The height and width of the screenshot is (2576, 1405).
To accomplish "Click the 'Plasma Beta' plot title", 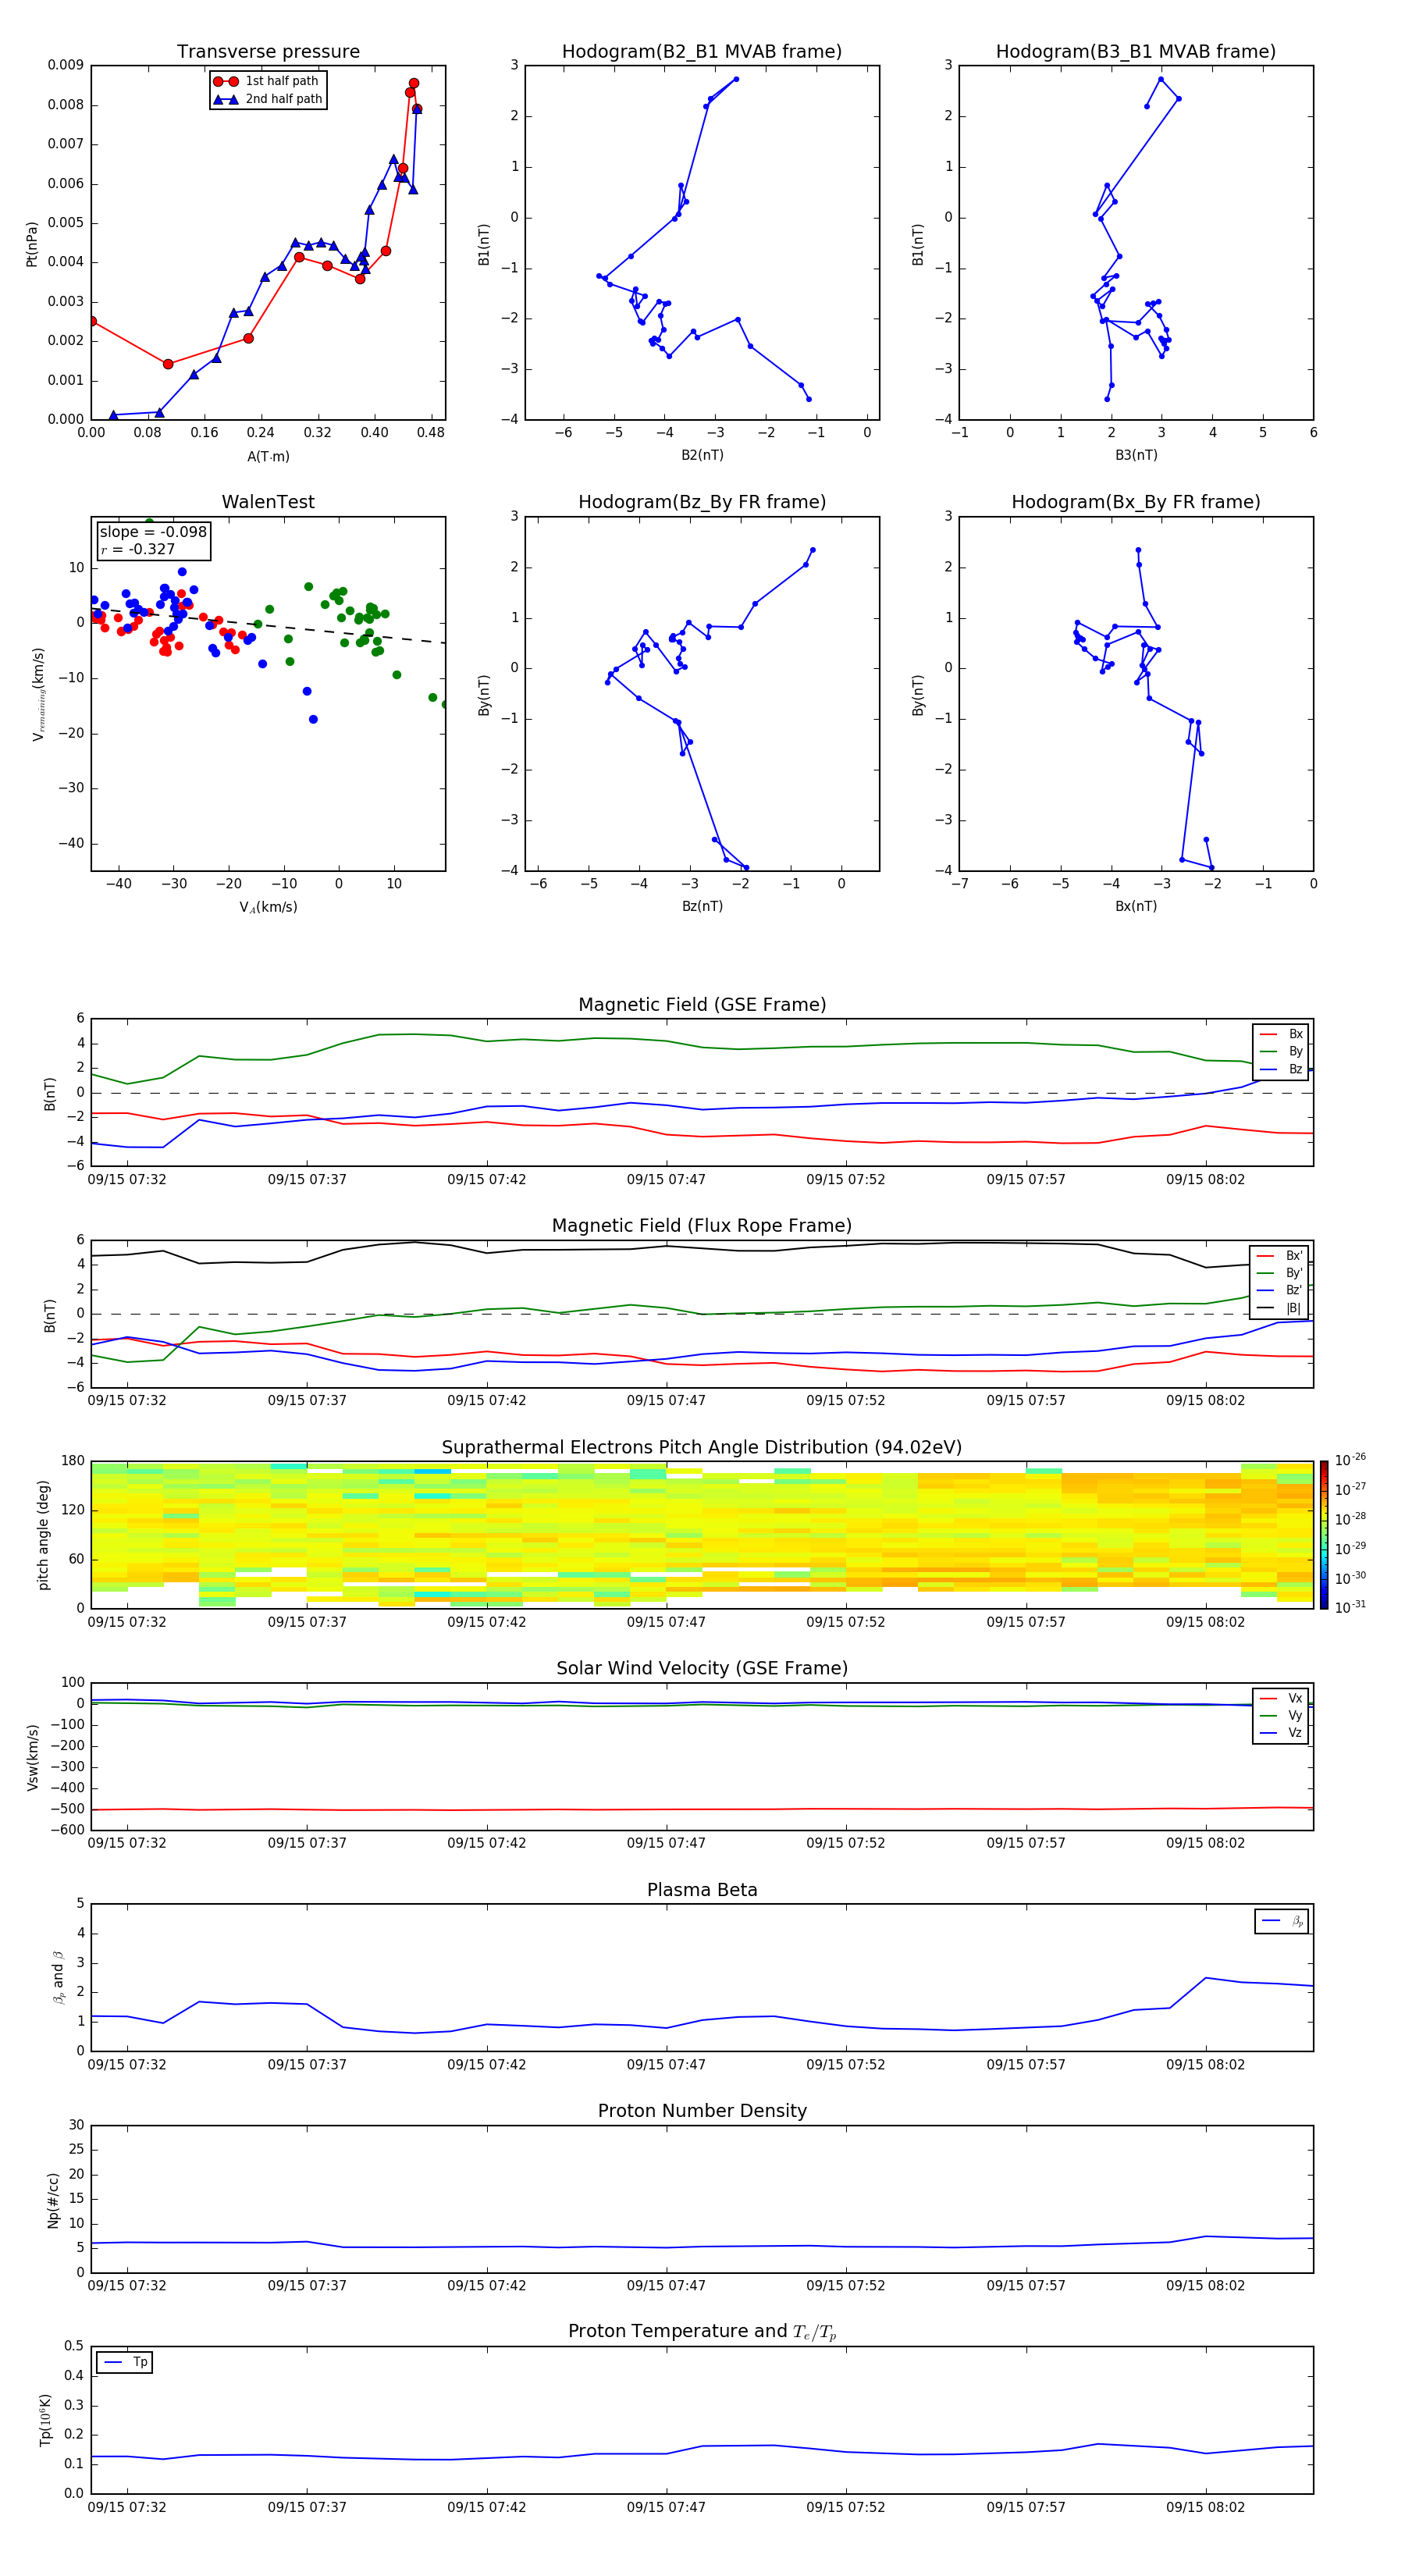I will point(702,1890).
